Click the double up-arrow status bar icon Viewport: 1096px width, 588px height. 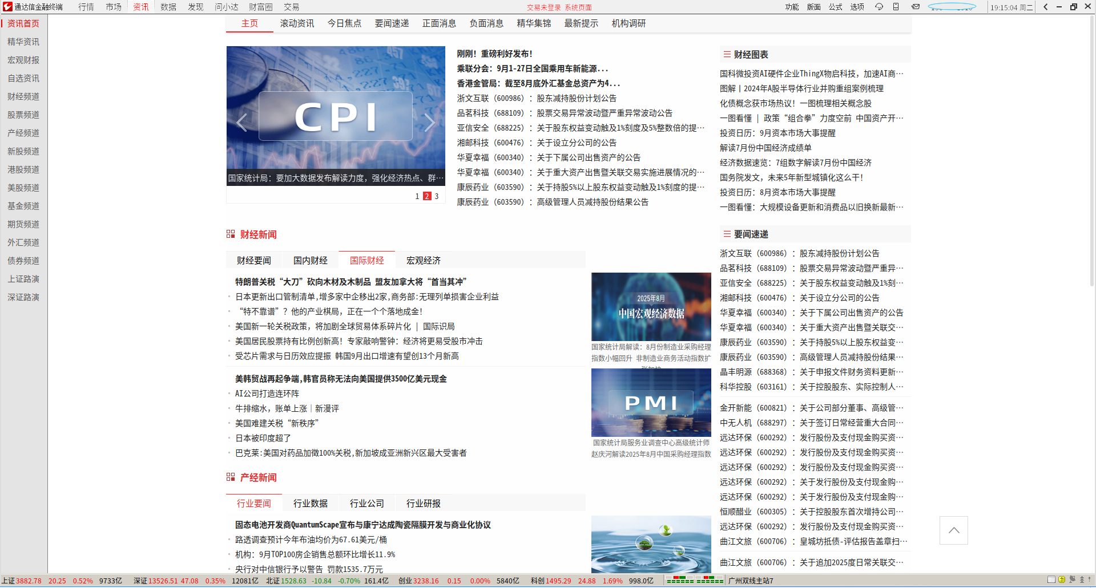[1082, 579]
